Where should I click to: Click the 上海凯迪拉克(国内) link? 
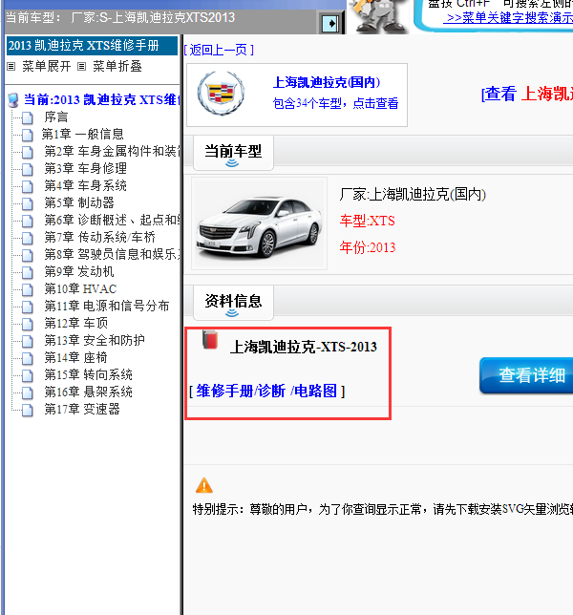point(327,82)
